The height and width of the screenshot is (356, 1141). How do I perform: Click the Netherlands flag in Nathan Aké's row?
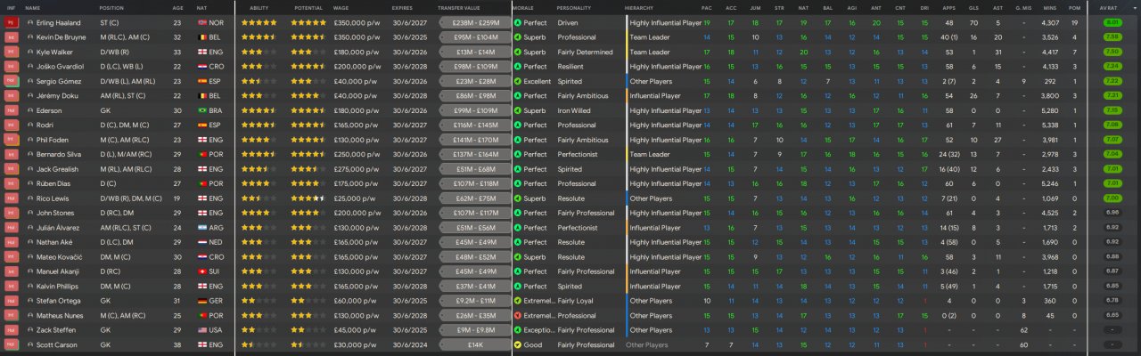coord(201,242)
